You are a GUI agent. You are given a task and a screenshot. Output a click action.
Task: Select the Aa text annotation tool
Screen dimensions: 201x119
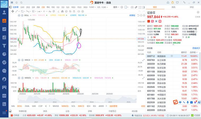tap(50, 11)
